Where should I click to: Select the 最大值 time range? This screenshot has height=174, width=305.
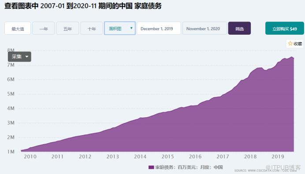coord(18,28)
